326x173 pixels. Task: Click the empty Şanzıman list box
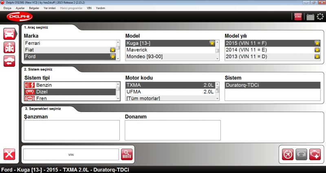click(x=72, y=130)
